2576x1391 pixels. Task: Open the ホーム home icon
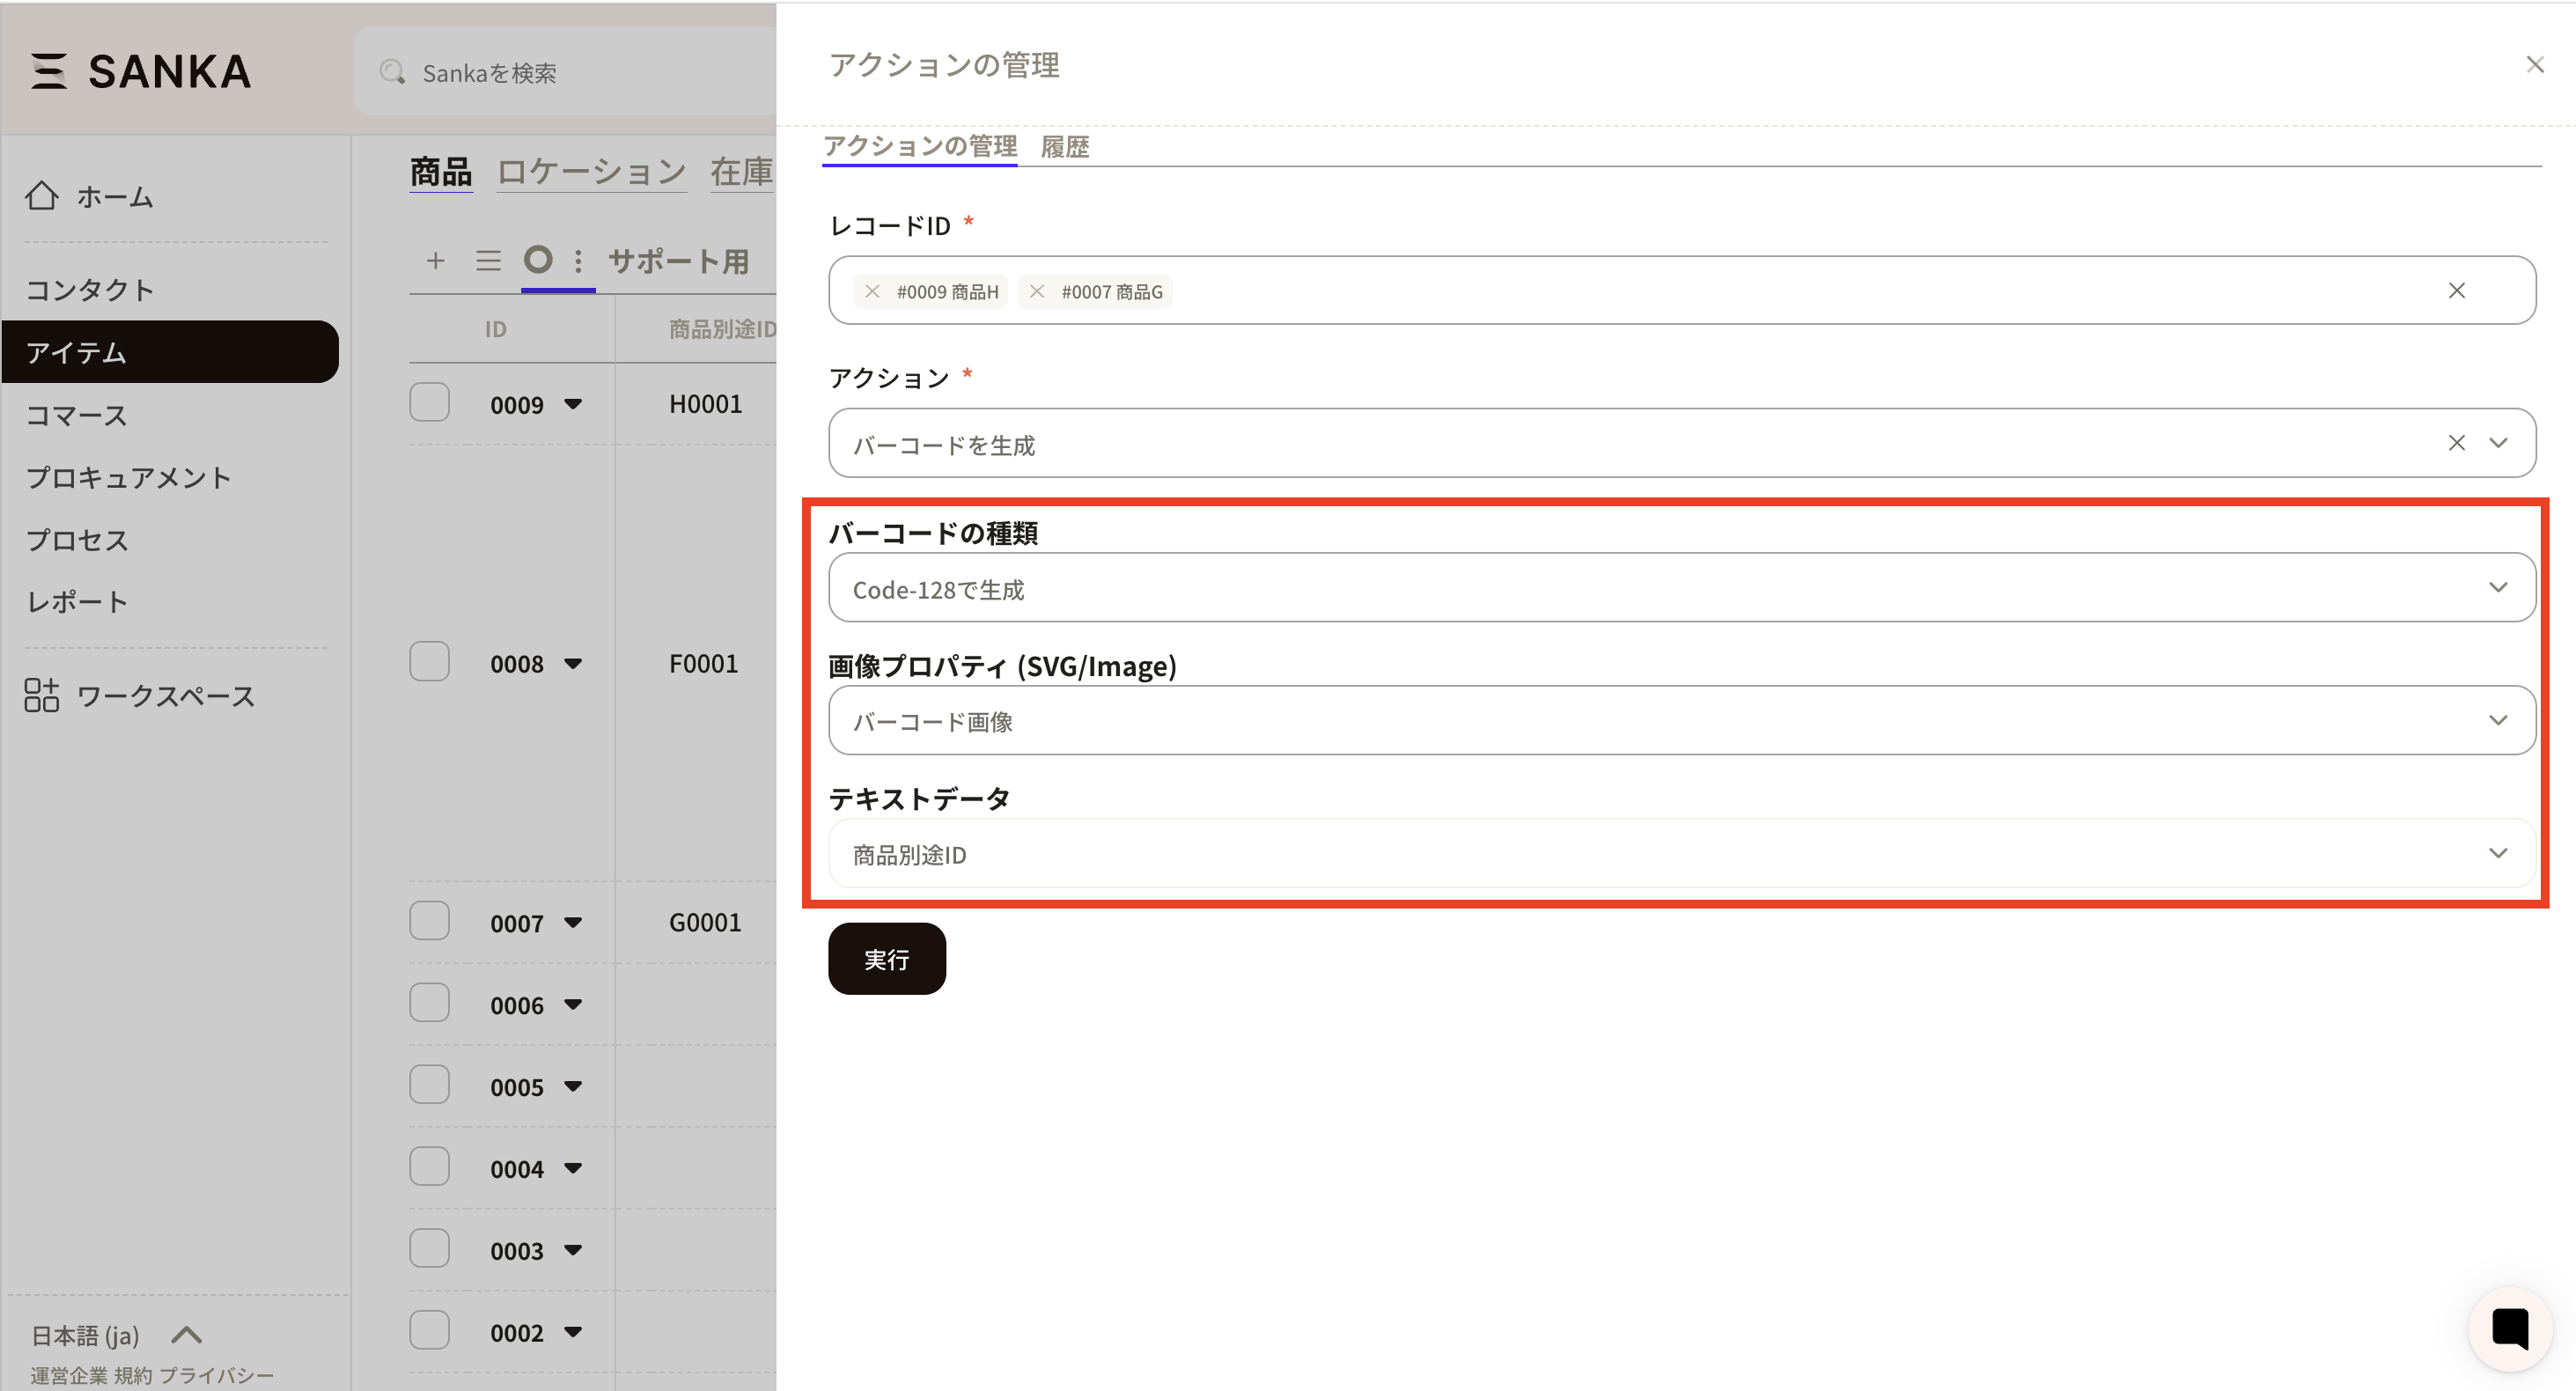(x=42, y=196)
